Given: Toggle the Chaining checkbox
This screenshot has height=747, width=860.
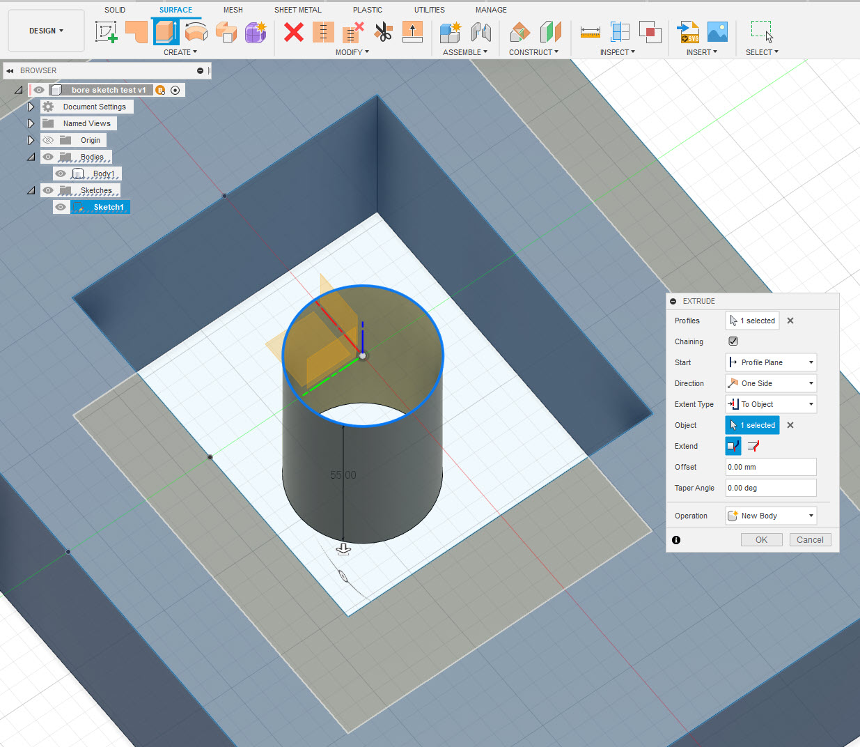Looking at the screenshot, I should pos(733,341).
